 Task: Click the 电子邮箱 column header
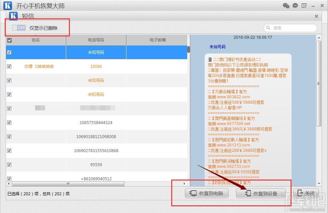156,40
